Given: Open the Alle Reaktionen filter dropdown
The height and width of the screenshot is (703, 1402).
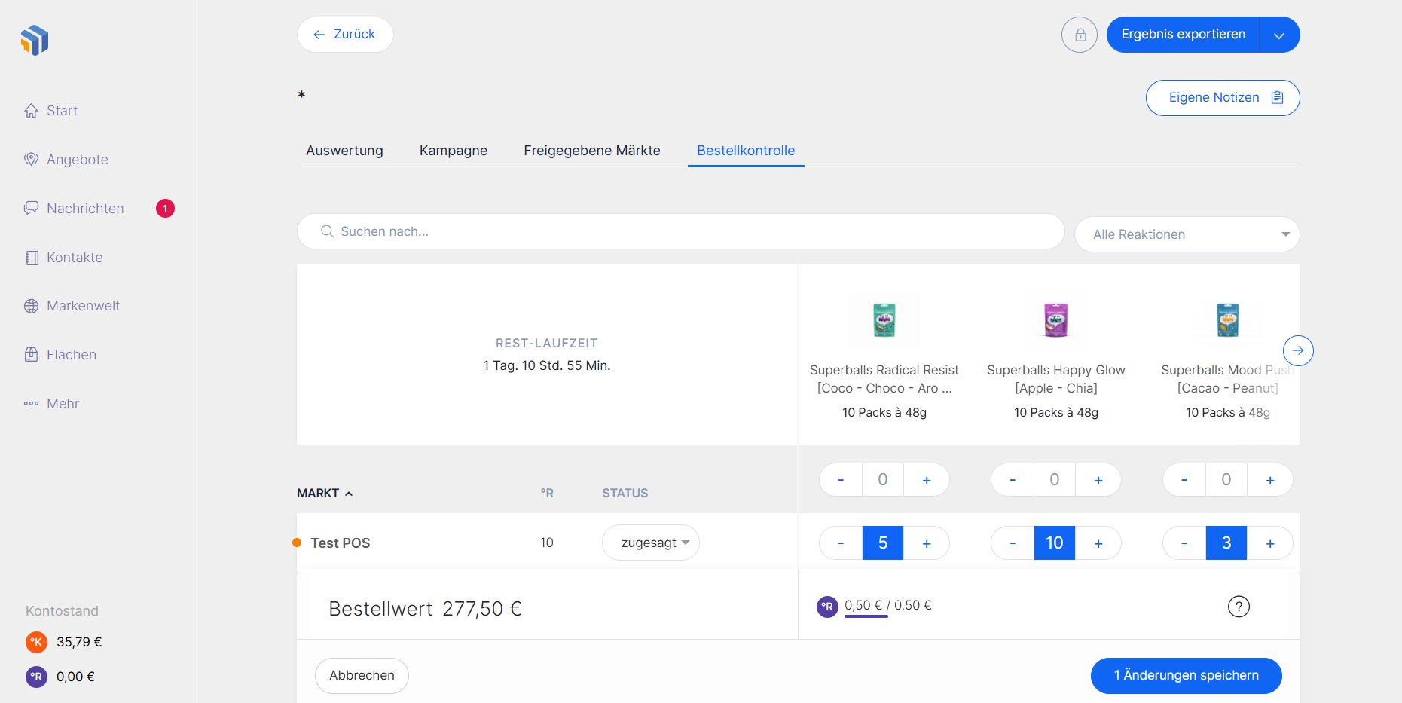Looking at the screenshot, I should [1187, 234].
